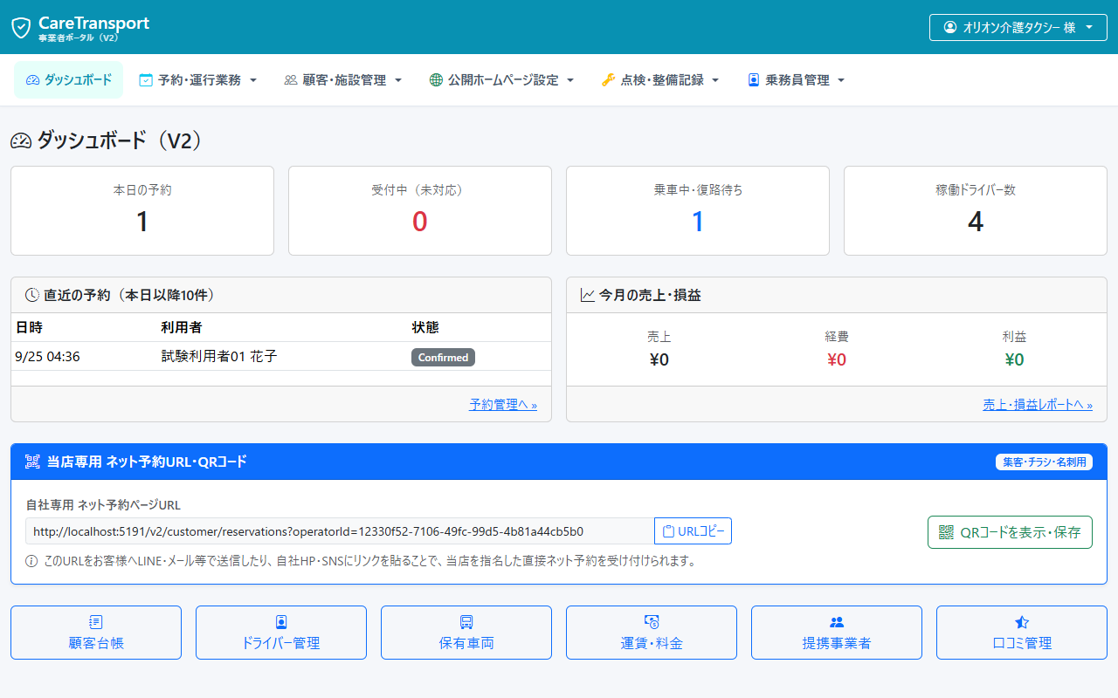Expand the 公開ホームページ設定 dropdown menu
Screen dimensions: 1118x698
(502, 80)
